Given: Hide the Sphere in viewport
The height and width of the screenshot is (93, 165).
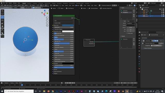Looking at the screenshot, I should (x=162, y=16).
